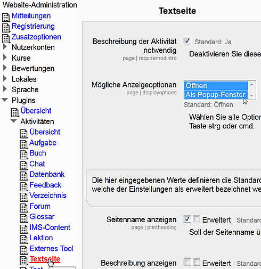Select Als Popup-Fenster display option
Viewport: 261px width, 269px height.
click(216, 95)
